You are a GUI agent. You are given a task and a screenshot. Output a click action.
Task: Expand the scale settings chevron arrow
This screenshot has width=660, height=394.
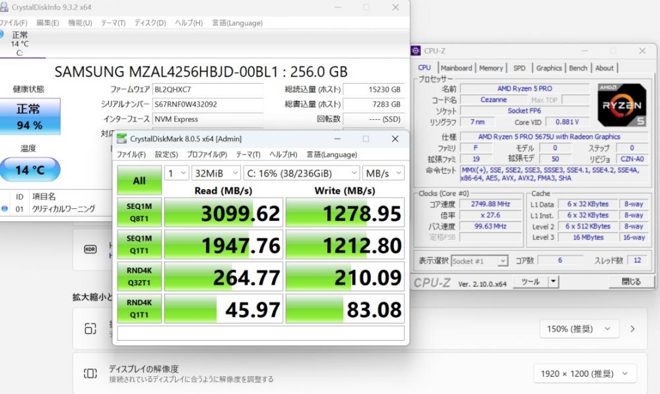point(633,329)
